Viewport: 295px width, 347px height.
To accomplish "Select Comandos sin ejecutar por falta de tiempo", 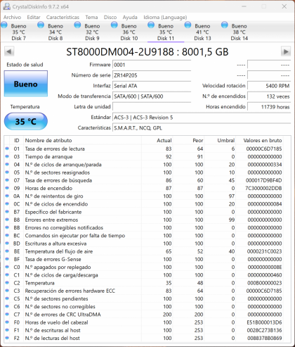I will pos(143,236).
